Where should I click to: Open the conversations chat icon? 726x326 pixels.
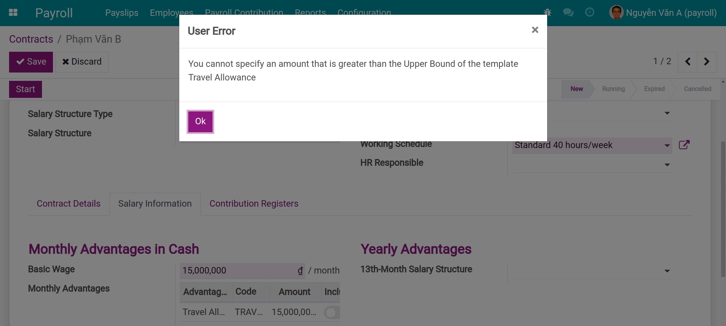point(568,12)
